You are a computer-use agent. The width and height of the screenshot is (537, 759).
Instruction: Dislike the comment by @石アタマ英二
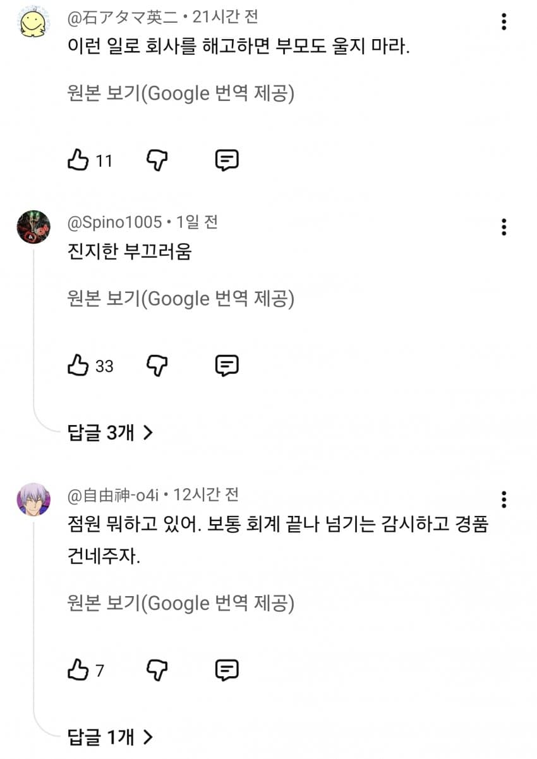coord(157,161)
